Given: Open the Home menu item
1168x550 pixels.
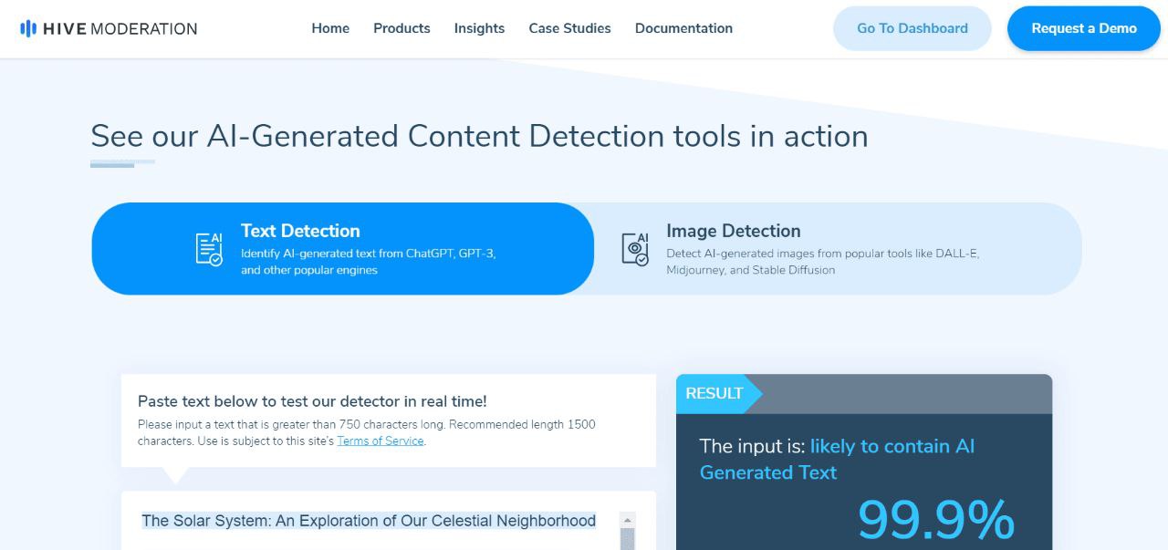Looking at the screenshot, I should pyautogui.click(x=330, y=28).
